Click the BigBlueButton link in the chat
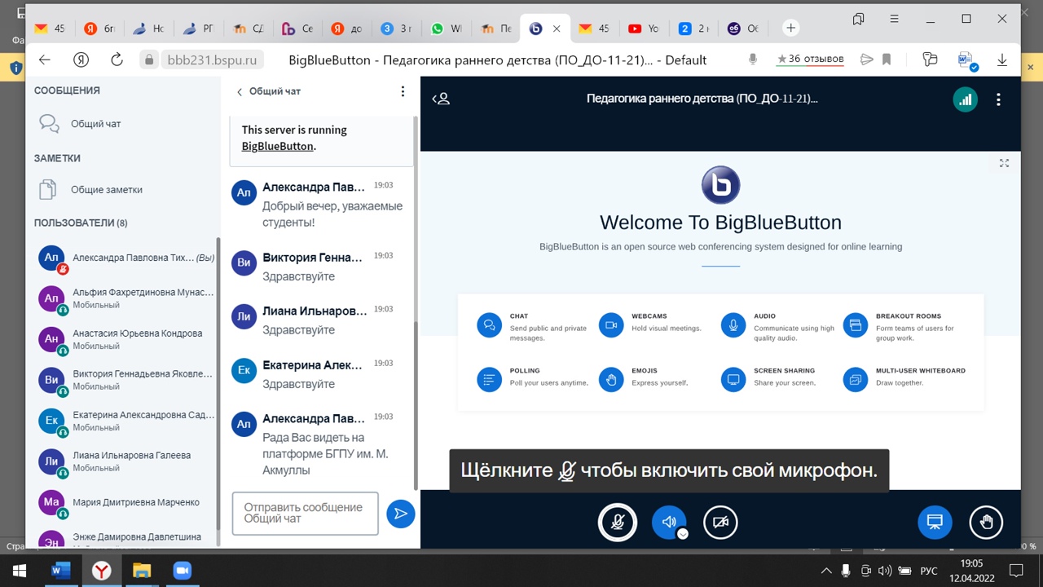Image resolution: width=1043 pixels, height=587 pixels. pyautogui.click(x=277, y=146)
